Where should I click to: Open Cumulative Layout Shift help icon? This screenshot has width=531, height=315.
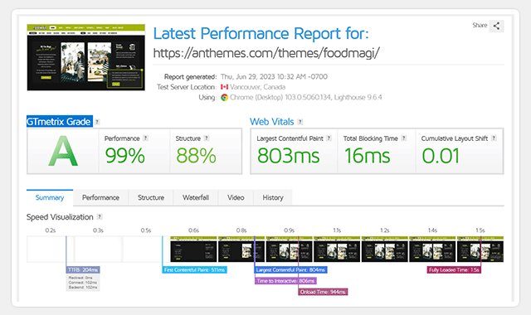(494, 138)
